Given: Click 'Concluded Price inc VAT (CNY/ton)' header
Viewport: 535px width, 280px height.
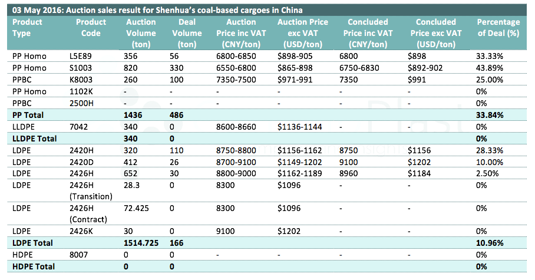Looking at the screenshot, I should coord(368,33).
